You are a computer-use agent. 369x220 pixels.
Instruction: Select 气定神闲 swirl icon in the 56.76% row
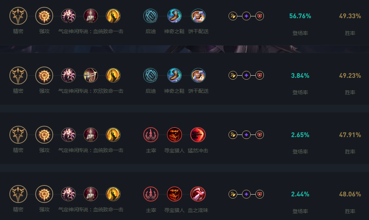click(68, 16)
